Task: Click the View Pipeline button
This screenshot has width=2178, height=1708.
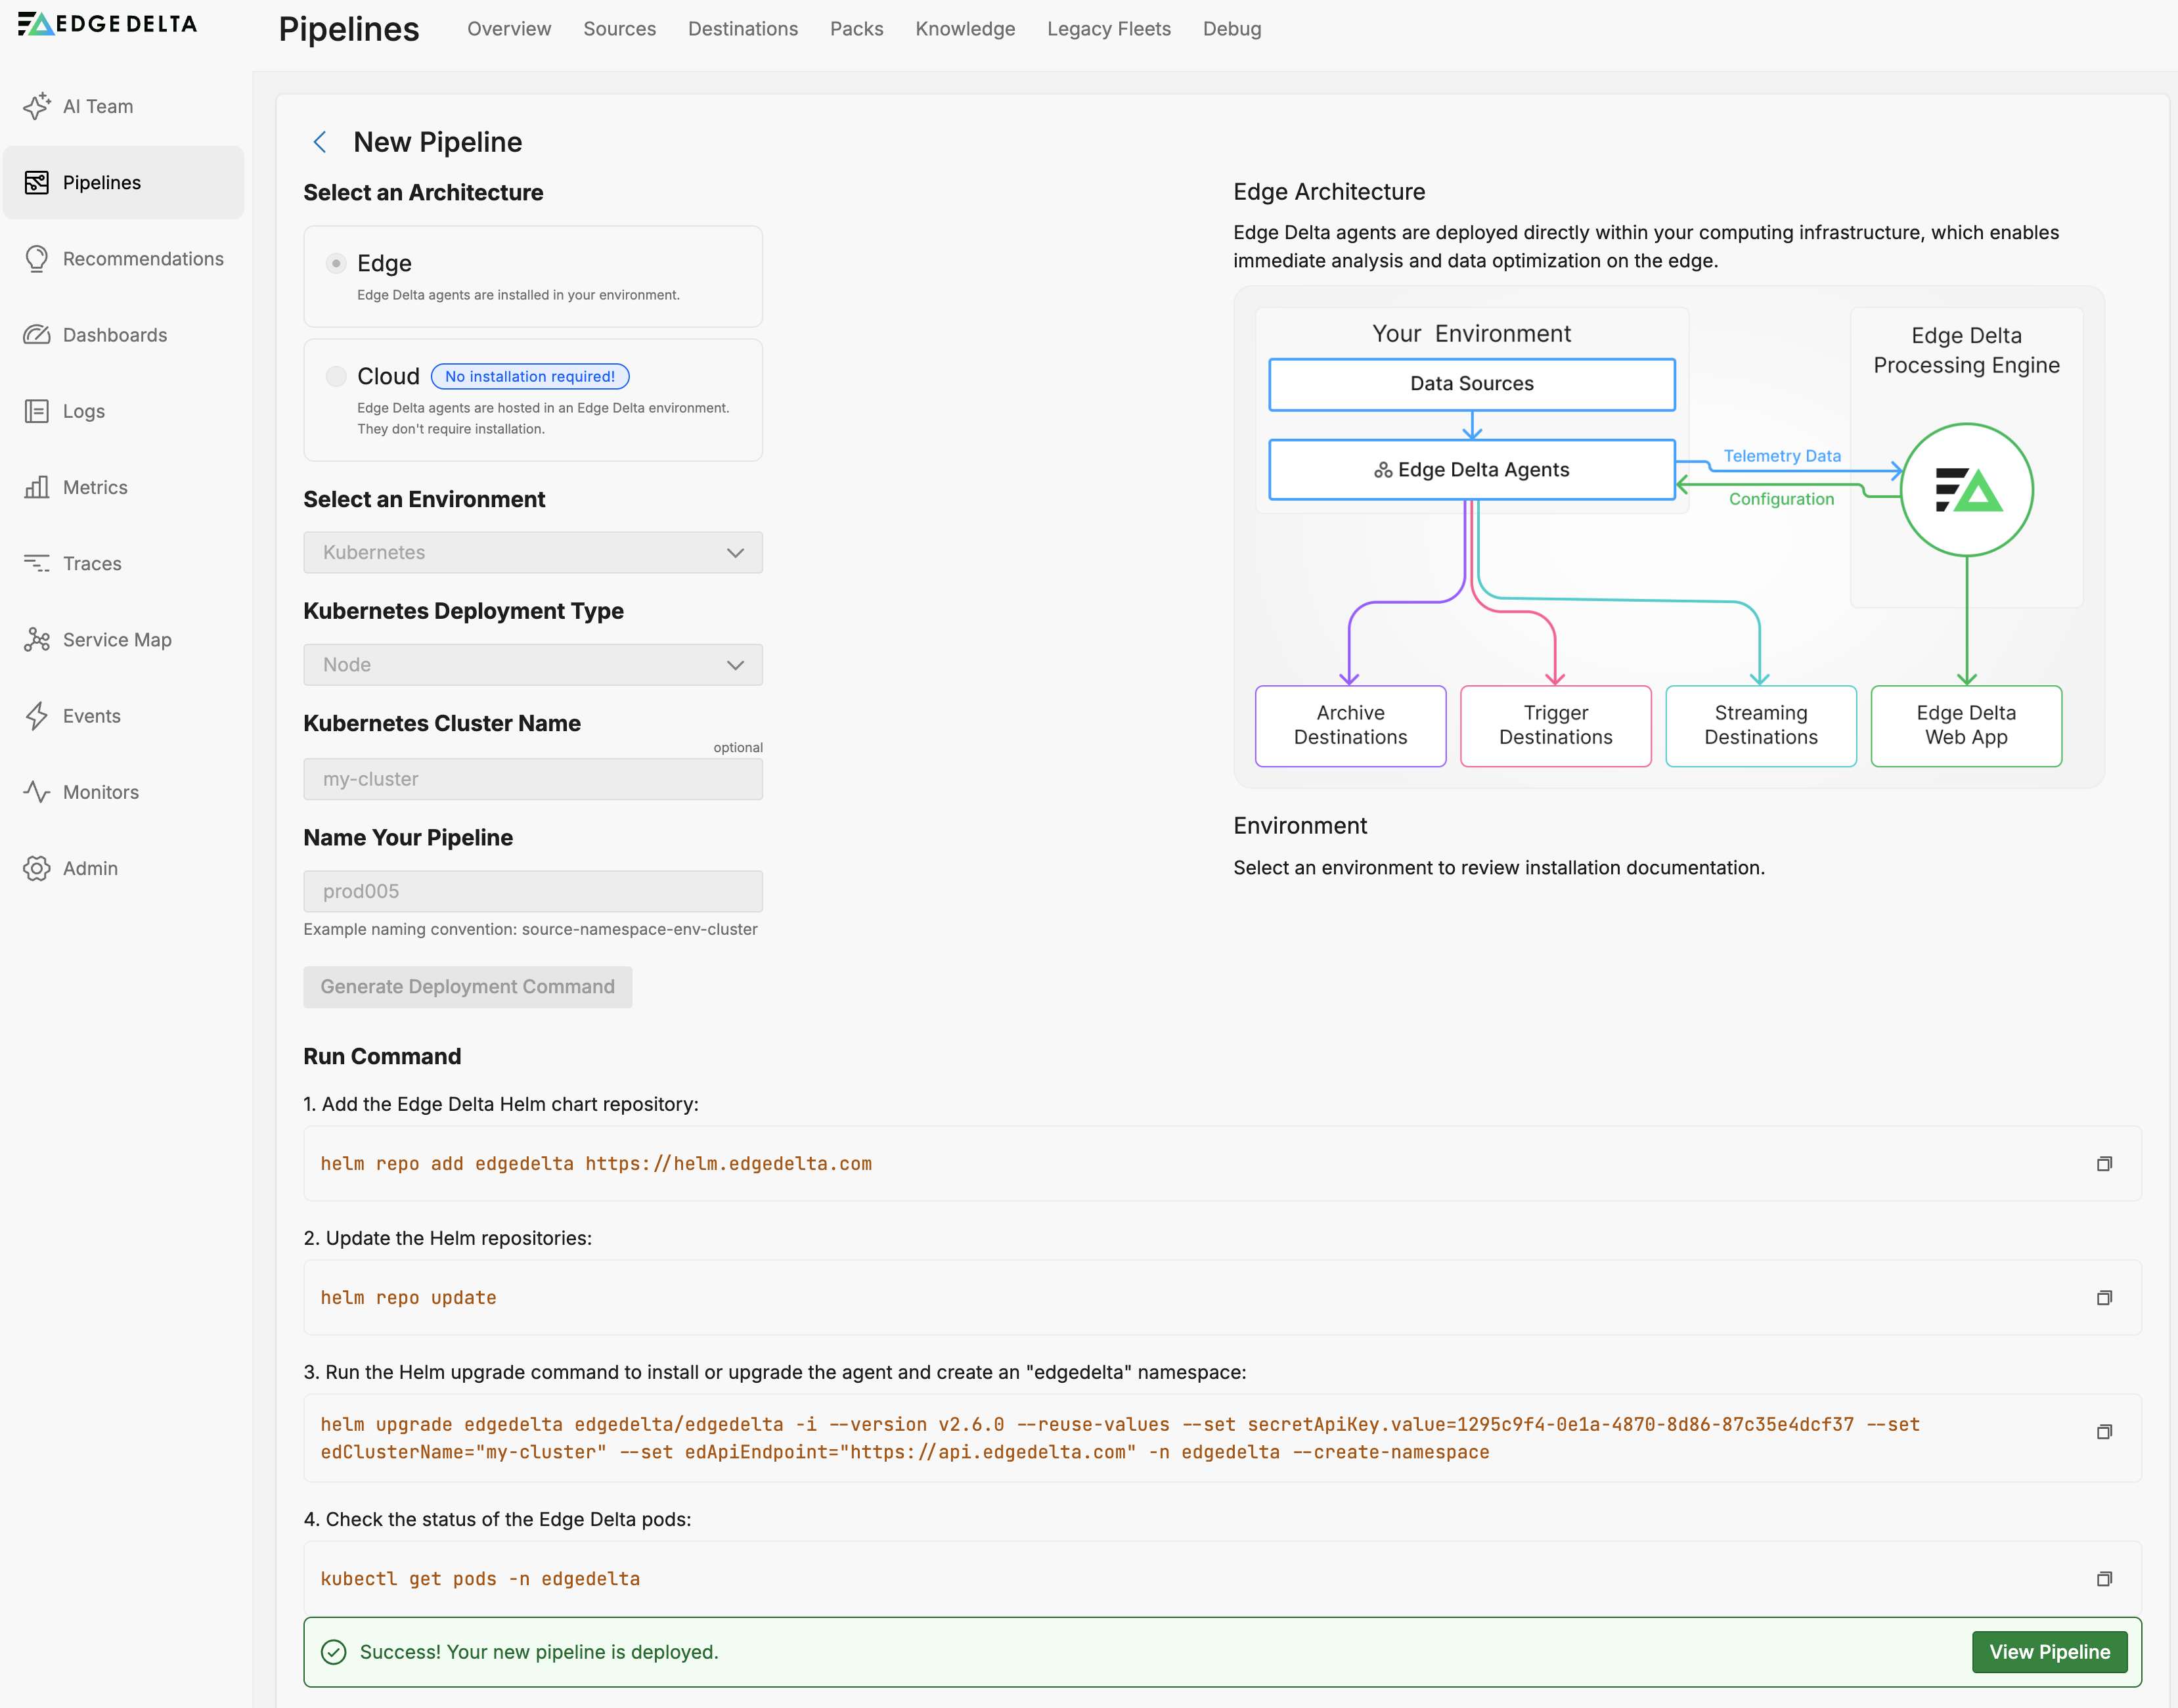Action: point(2049,1652)
